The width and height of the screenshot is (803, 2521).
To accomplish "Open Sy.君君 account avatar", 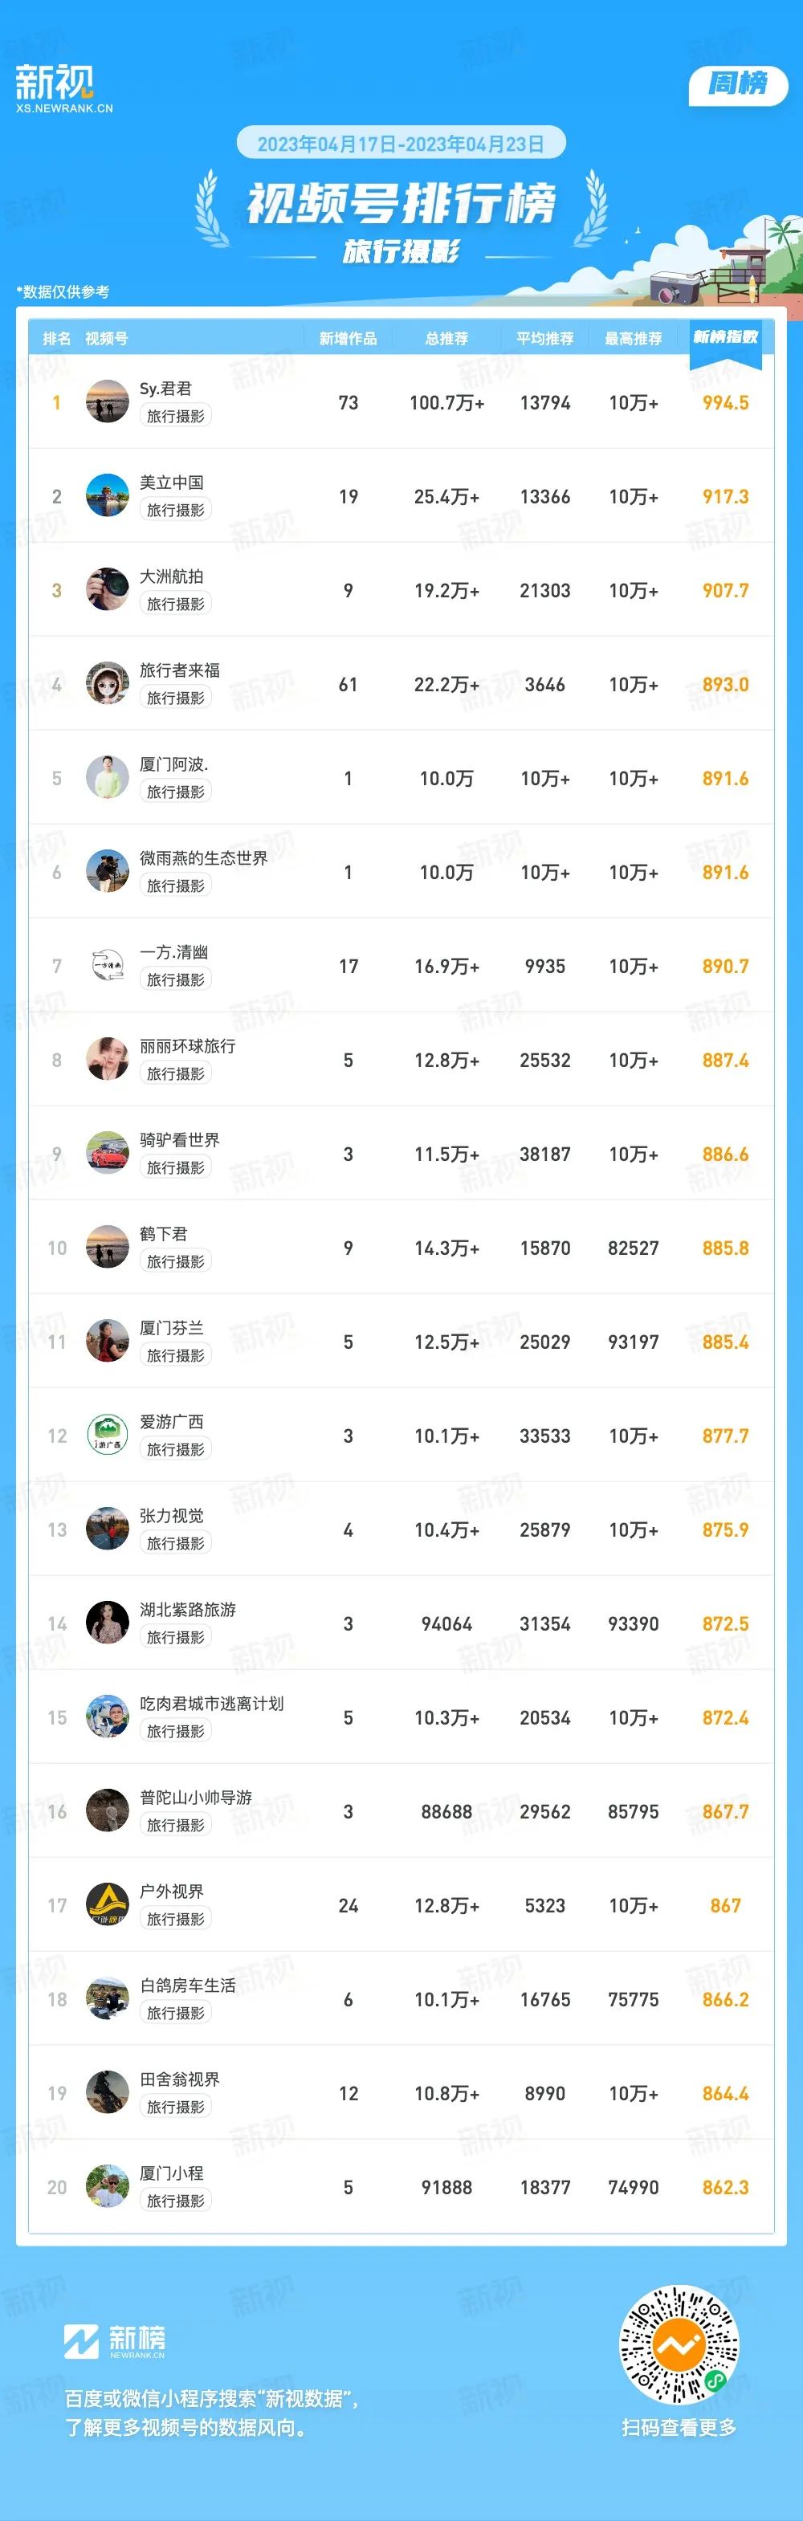I will pyautogui.click(x=108, y=402).
